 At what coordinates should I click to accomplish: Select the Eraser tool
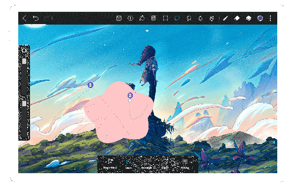tap(237, 18)
